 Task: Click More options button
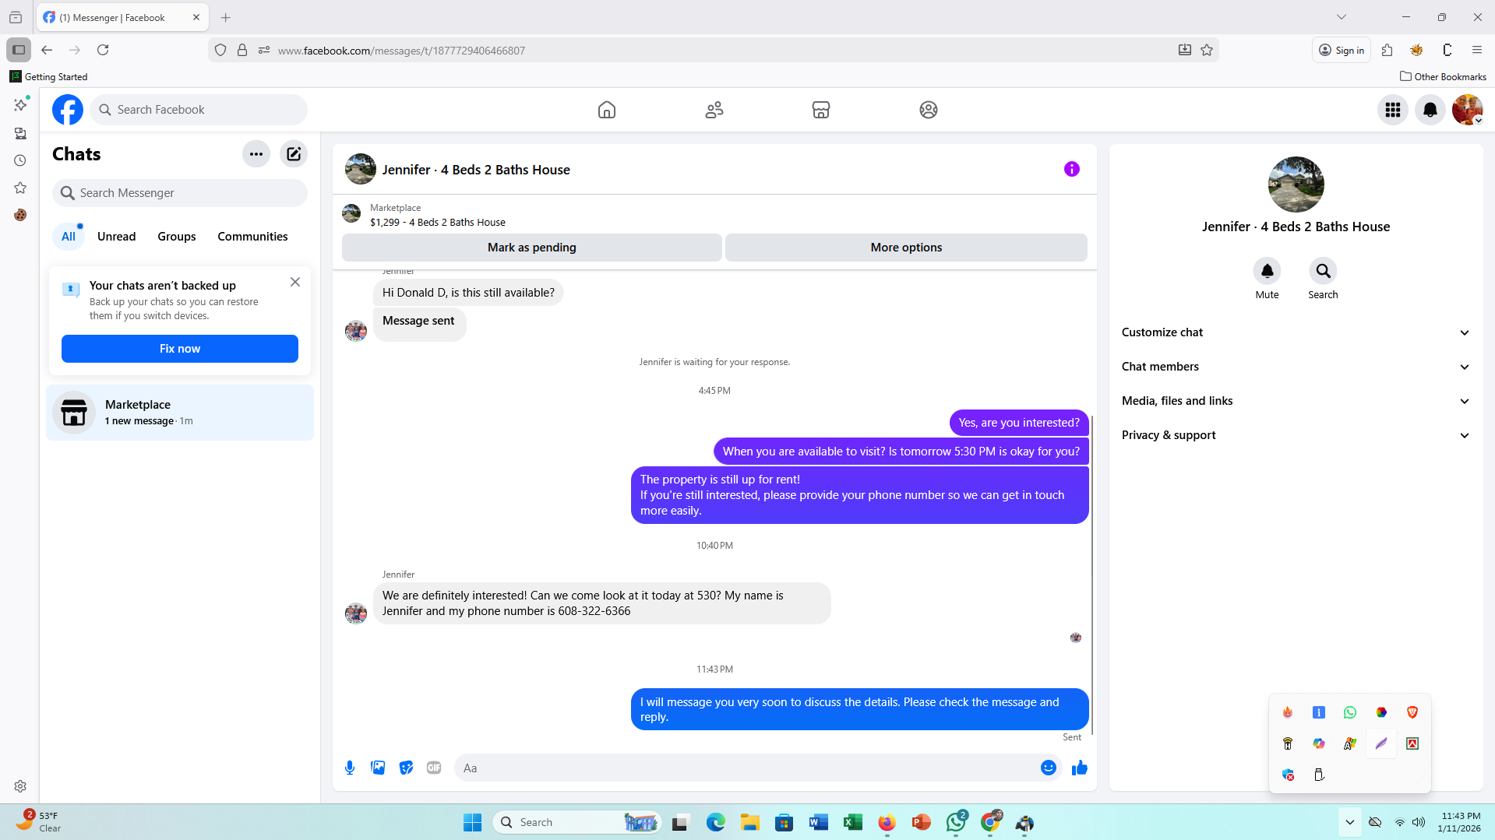click(x=906, y=248)
